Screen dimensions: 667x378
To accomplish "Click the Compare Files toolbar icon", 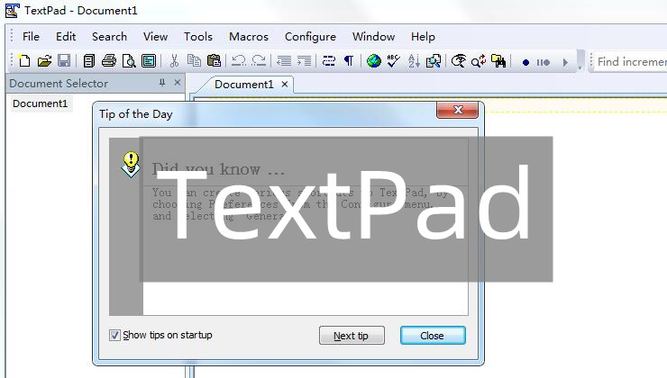I will pyautogui.click(x=434, y=61).
